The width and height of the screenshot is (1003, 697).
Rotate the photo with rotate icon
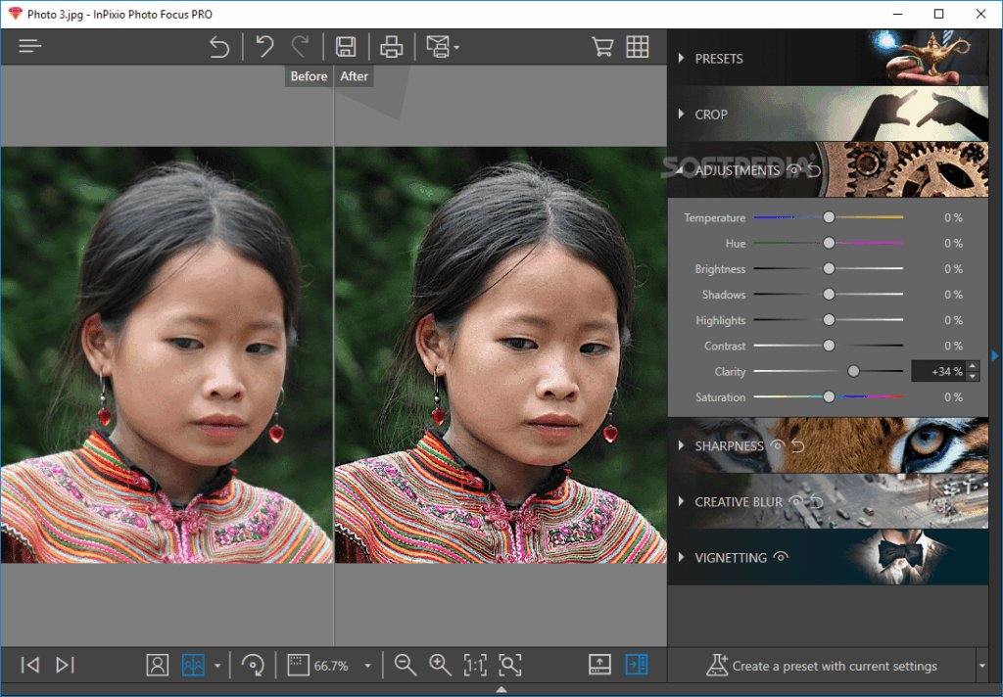(253, 665)
